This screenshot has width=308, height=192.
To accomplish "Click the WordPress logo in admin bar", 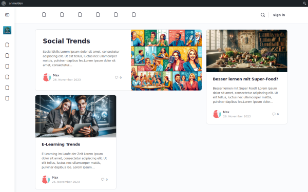I will 4,4.
